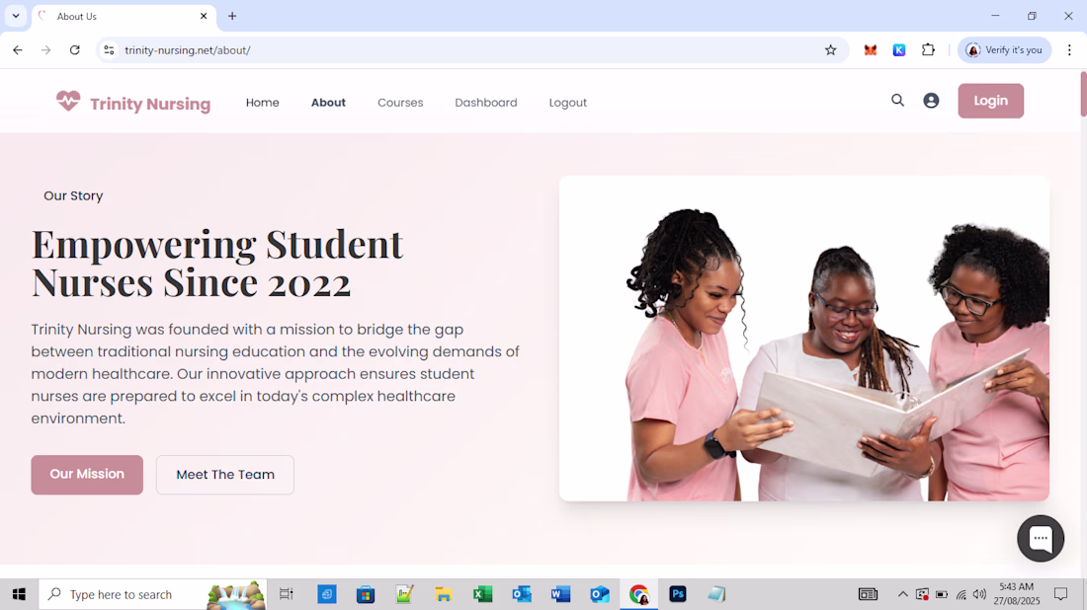
Task: Click the page vertical scrollbar thumb
Action: (x=1083, y=93)
